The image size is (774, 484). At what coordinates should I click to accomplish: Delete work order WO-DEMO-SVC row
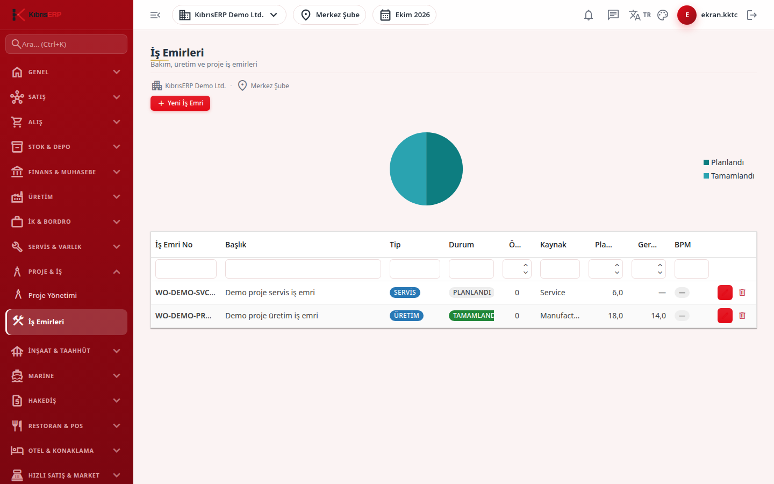(742, 293)
